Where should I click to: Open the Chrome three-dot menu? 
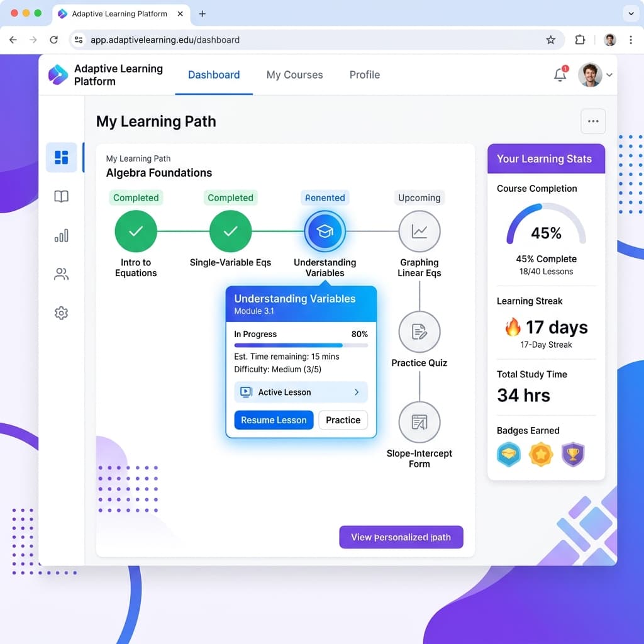click(x=630, y=40)
